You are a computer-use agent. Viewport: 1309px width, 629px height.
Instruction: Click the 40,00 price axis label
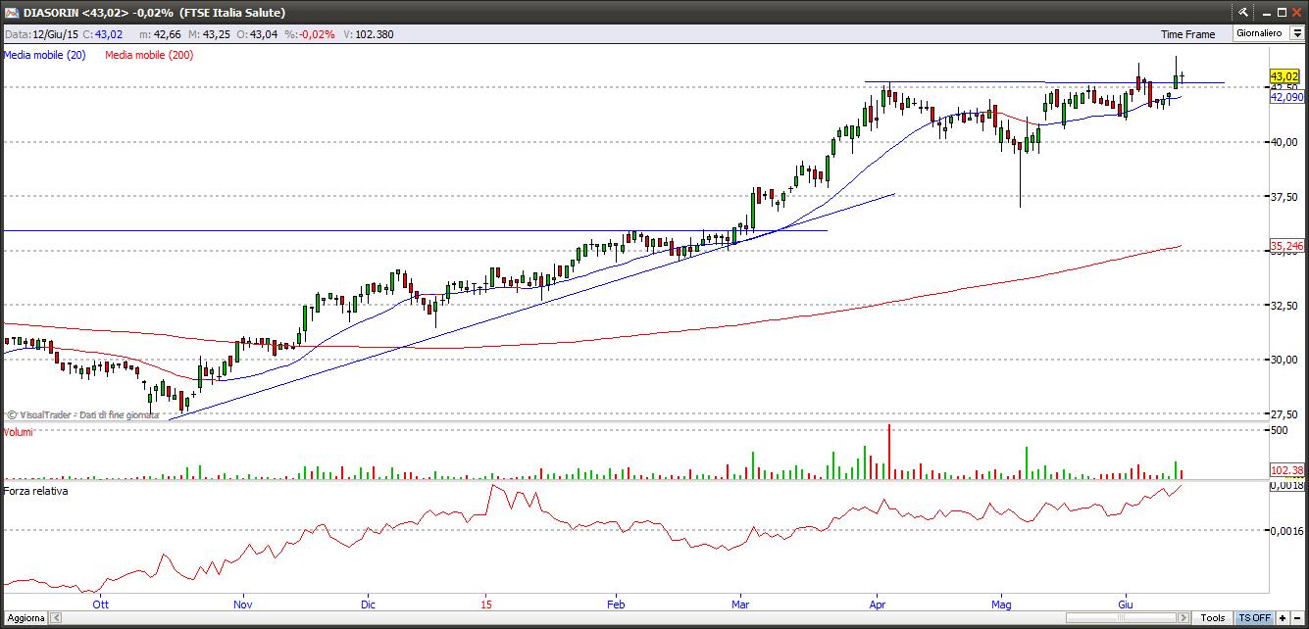click(x=1284, y=142)
